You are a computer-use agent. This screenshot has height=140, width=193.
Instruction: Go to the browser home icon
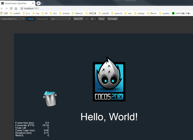[x=16, y=8]
